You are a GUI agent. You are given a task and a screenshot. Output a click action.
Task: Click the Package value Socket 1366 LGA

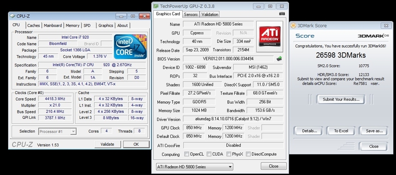[75, 50]
